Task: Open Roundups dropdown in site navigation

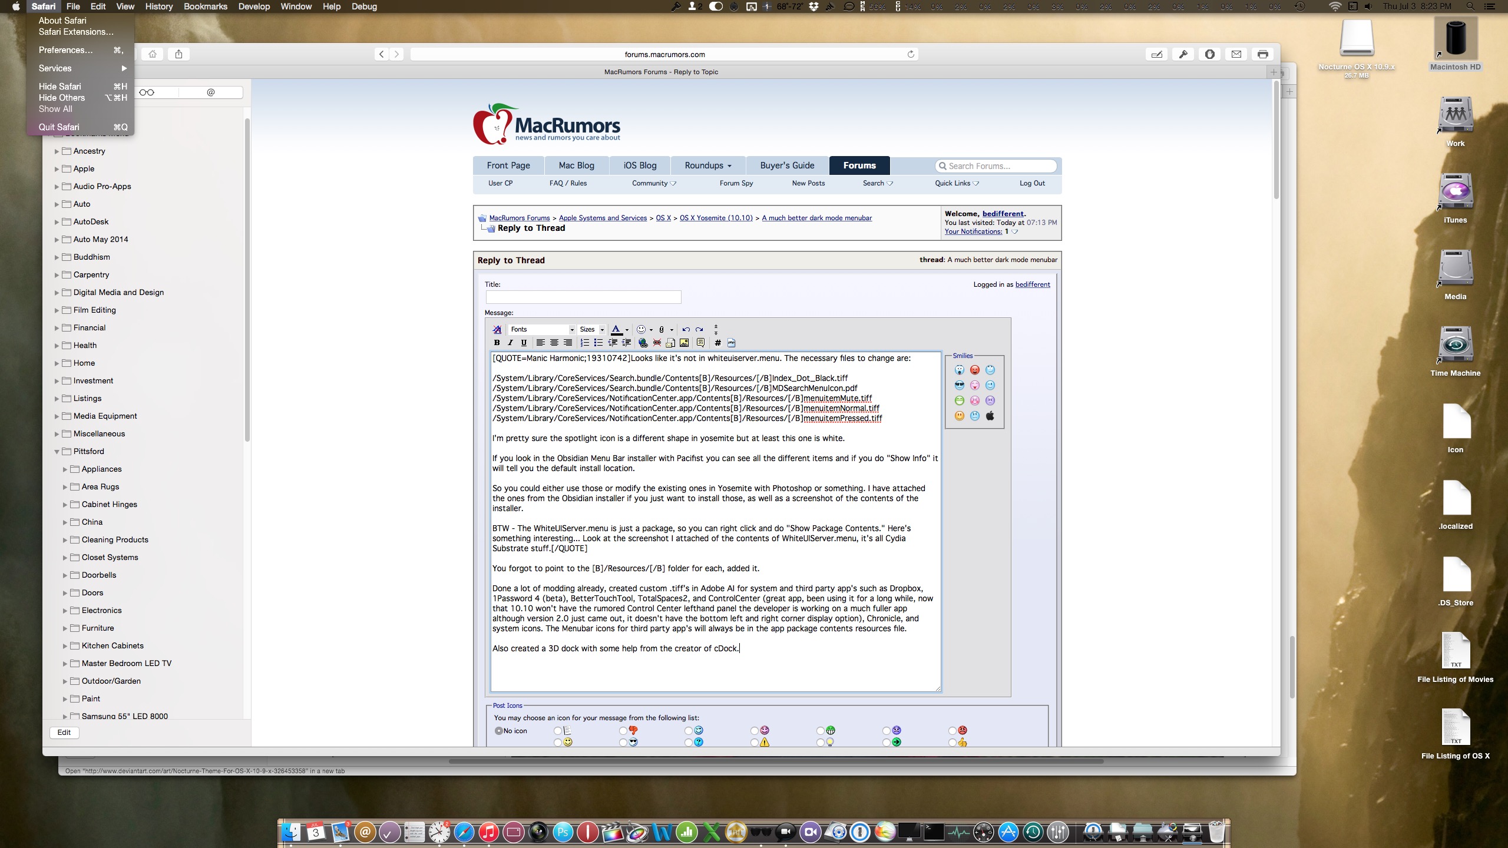Action: [707, 165]
